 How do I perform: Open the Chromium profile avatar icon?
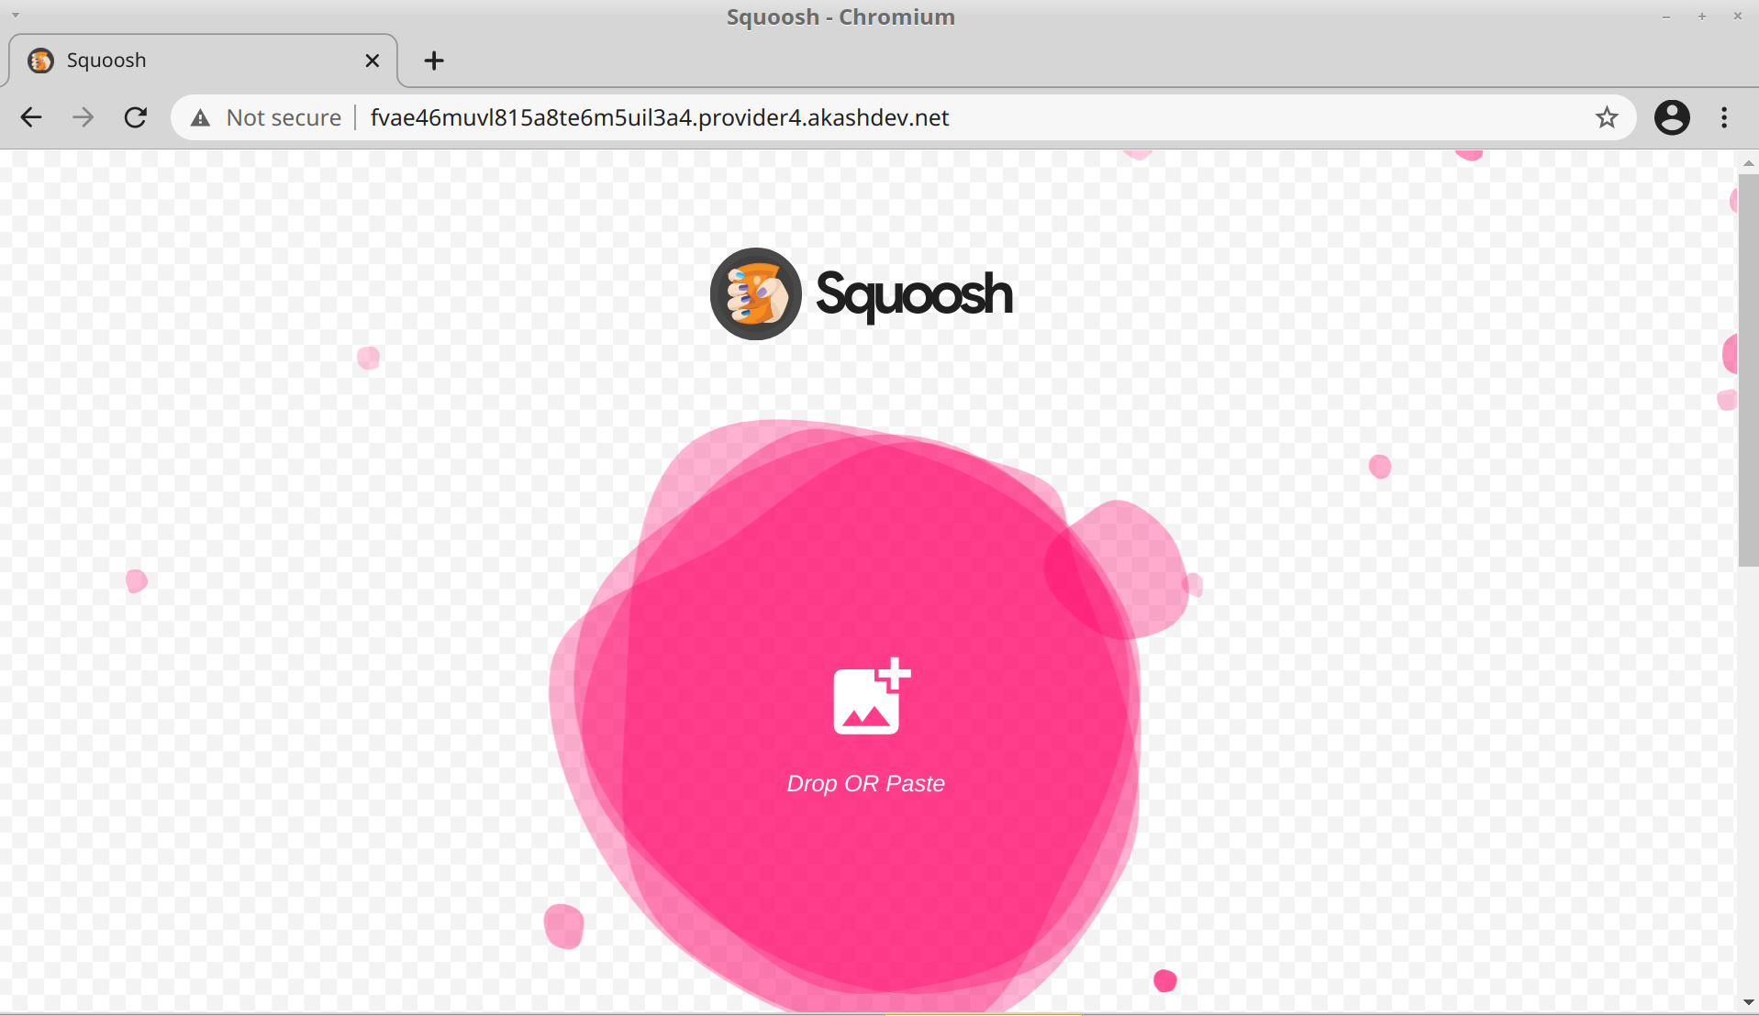[1672, 117]
